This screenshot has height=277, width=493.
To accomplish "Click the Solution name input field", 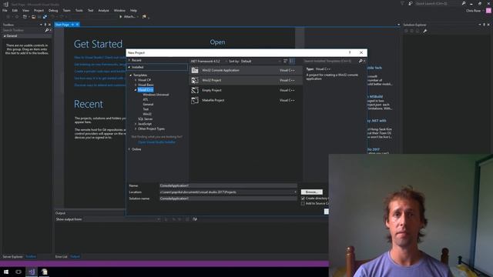I will tap(228, 199).
